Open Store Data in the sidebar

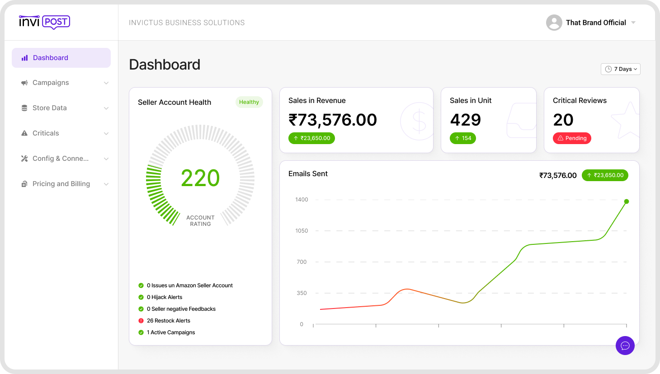click(x=50, y=108)
